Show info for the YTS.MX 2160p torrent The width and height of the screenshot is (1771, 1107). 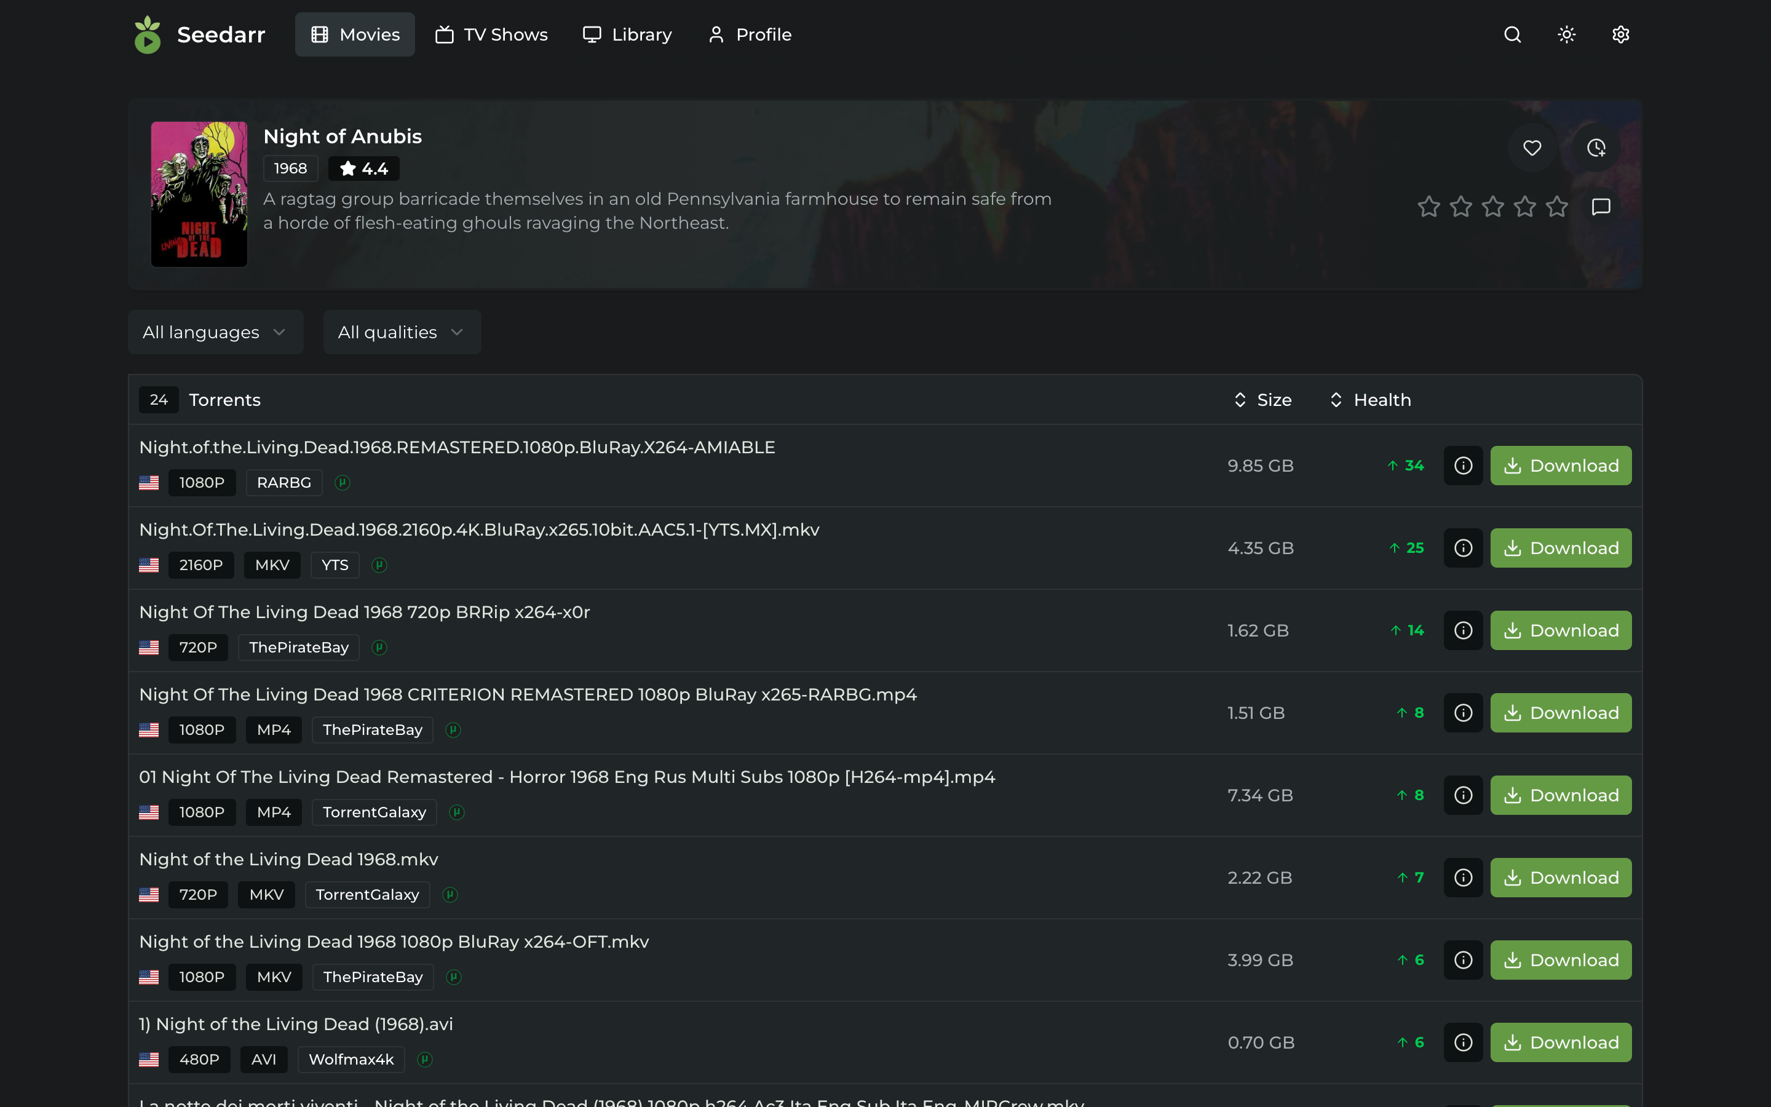(x=1463, y=549)
